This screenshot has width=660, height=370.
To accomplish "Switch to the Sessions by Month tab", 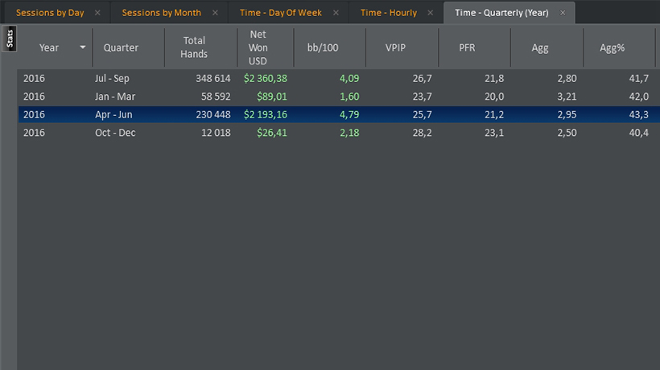I will [x=161, y=13].
